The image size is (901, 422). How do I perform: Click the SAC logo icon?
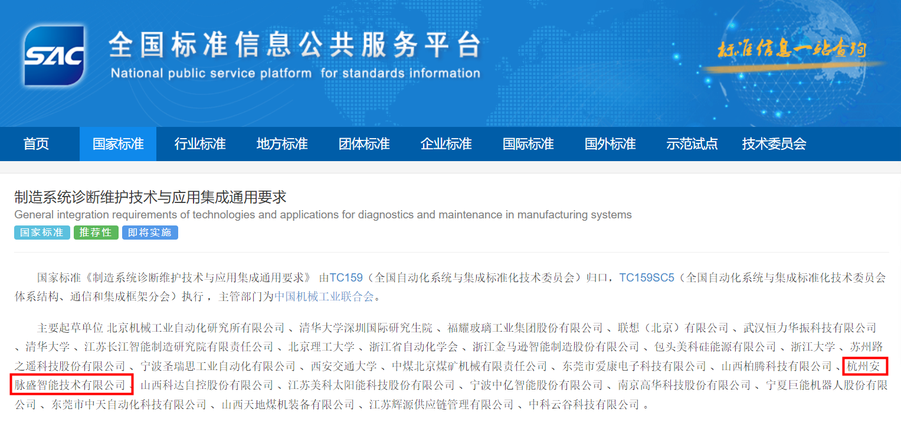coord(54,55)
